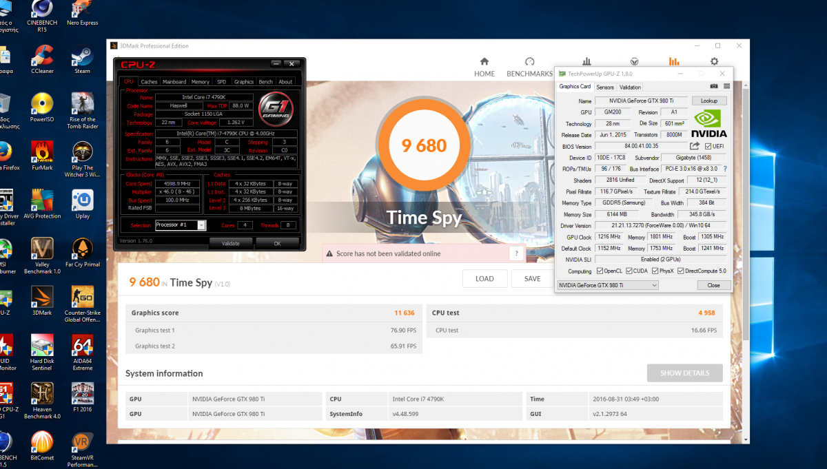The image size is (827, 469).
Task: Launch Uplay desktop shortcut
Action: tap(83, 205)
